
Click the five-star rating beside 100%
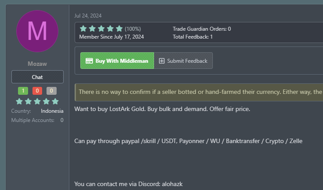coord(101,29)
